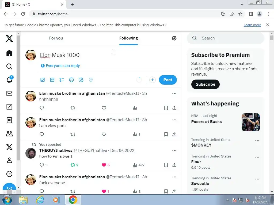
Task: Share the 'how to Pin a twert' post
Action: click(174, 165)
